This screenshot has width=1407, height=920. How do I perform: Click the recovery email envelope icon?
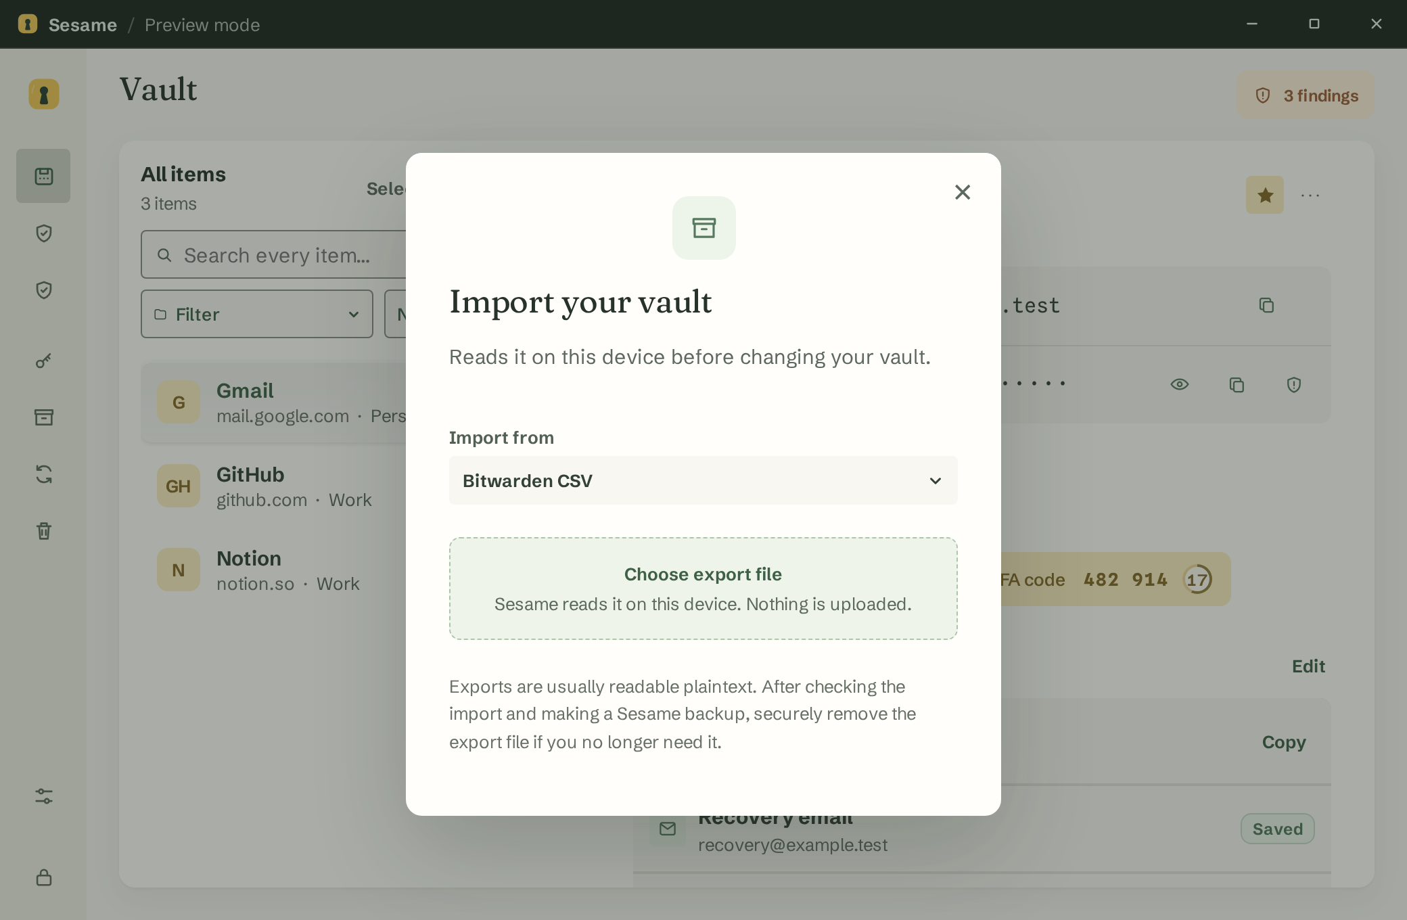pyautogui.click(x=668, y=829)
